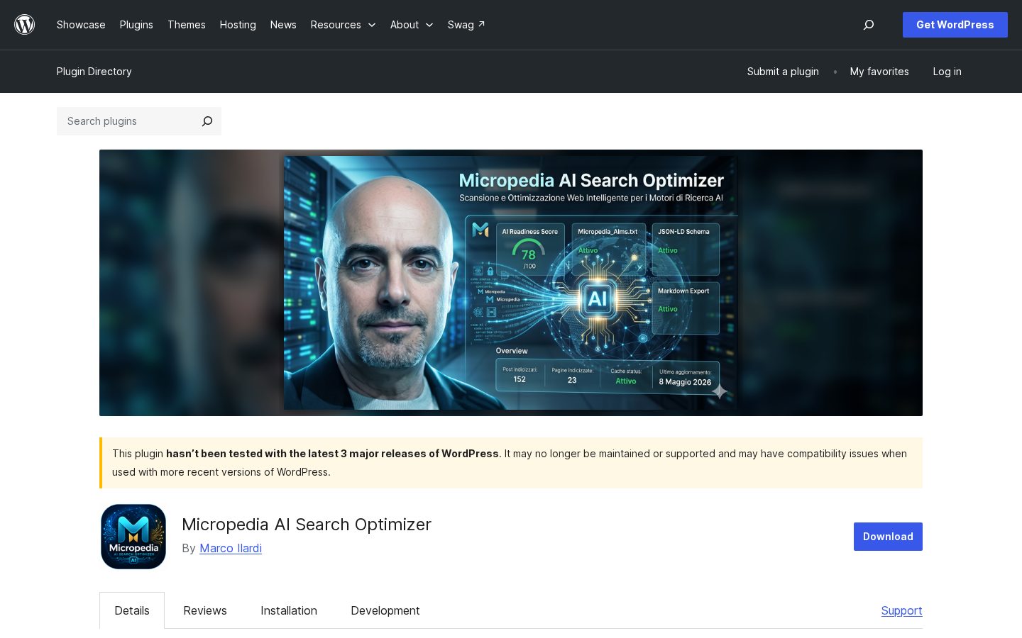The height and width of the screenshot is (638, 1022).
Task: Expand the About dropdown menu
Action: tap(412, 25)
